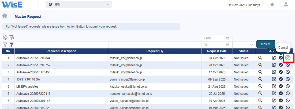This screenshot has width=295, height=109.
Task: Expand the JPN location dropdown
Action: (79, 5)
